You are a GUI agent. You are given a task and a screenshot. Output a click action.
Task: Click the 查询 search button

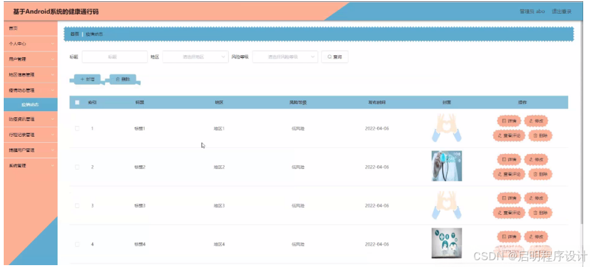click(x=334, y=57)
